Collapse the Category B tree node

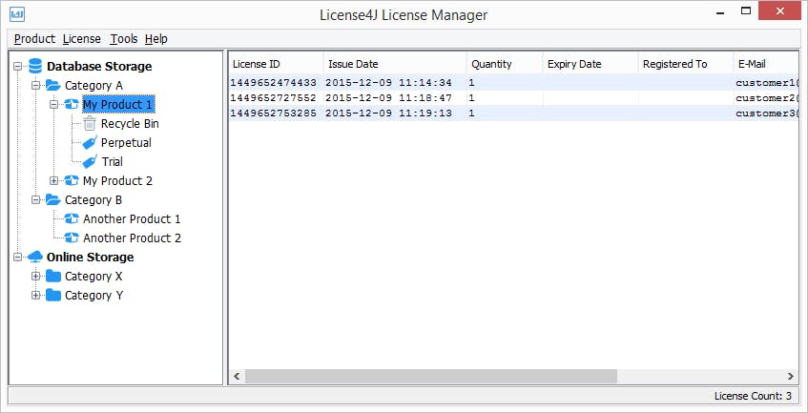(35, 199)
